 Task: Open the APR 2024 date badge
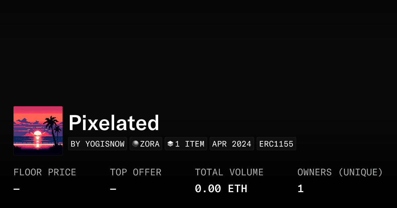[x=232, y=144]
